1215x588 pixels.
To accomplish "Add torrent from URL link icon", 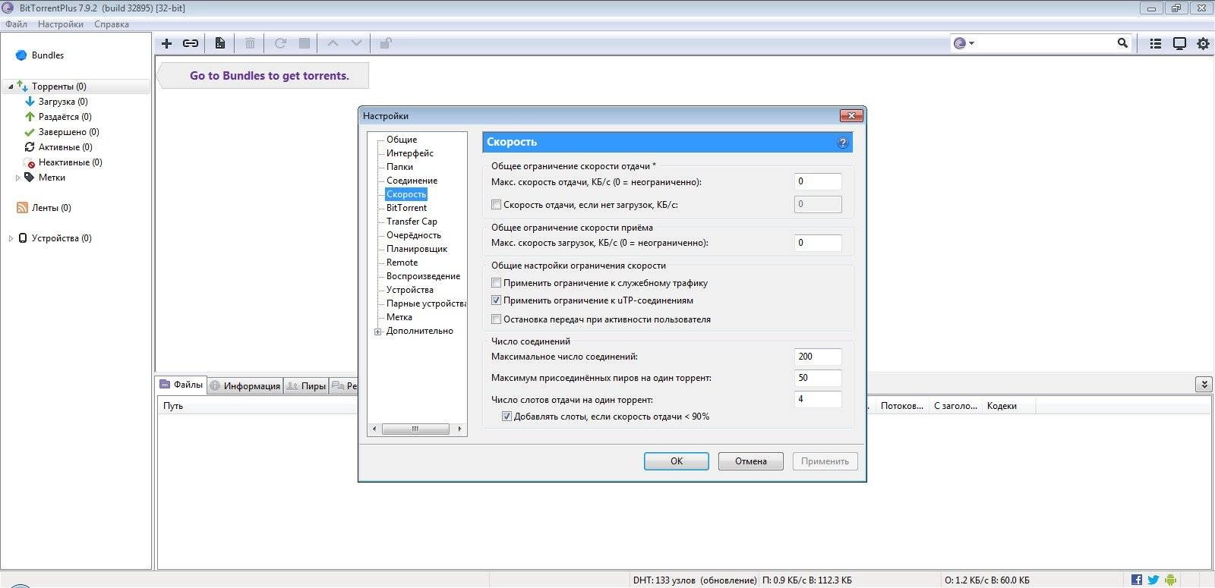I will pos(191,43).
